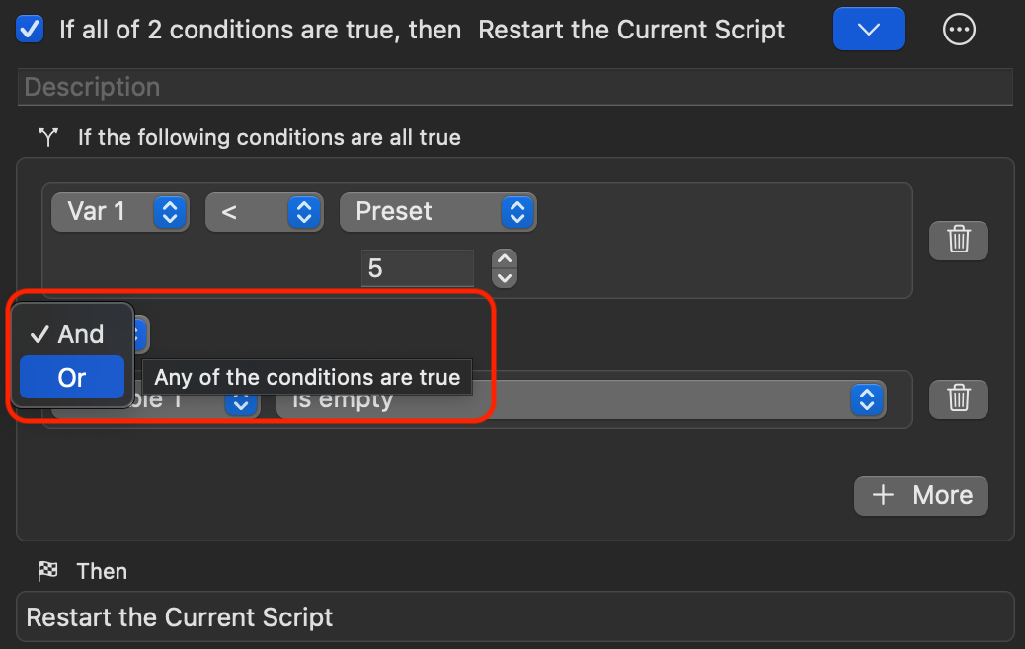
Task: Increase the preset value with stepper up
Action: [x=505, y=259]
